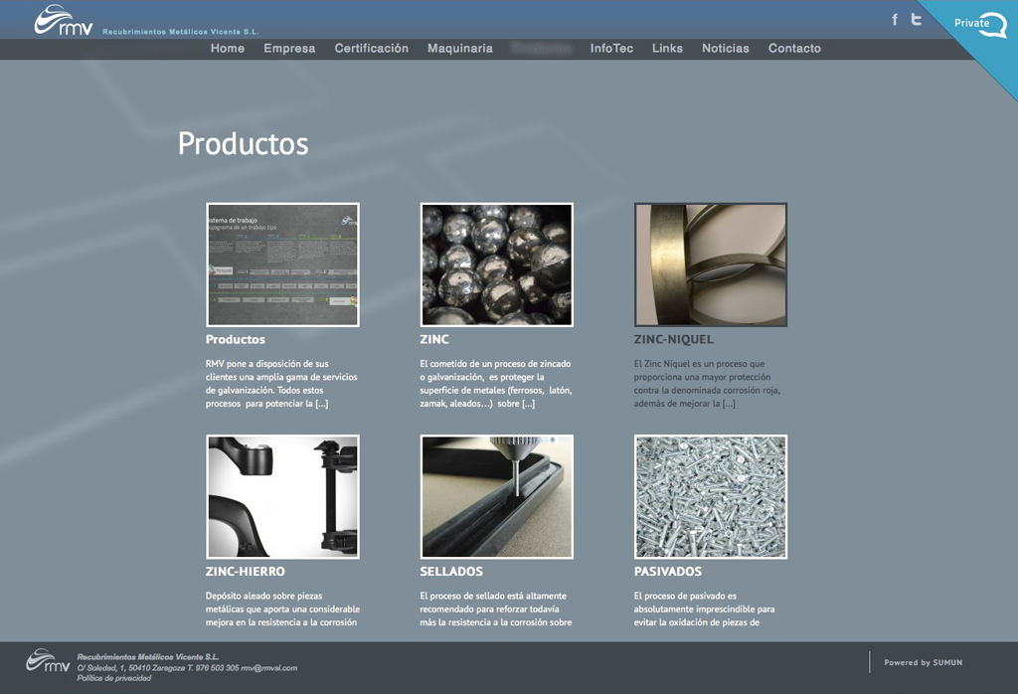Screen dimensions: 1018x694
Task: Open the PASIVADOS product photo
Action: (710, 496)
